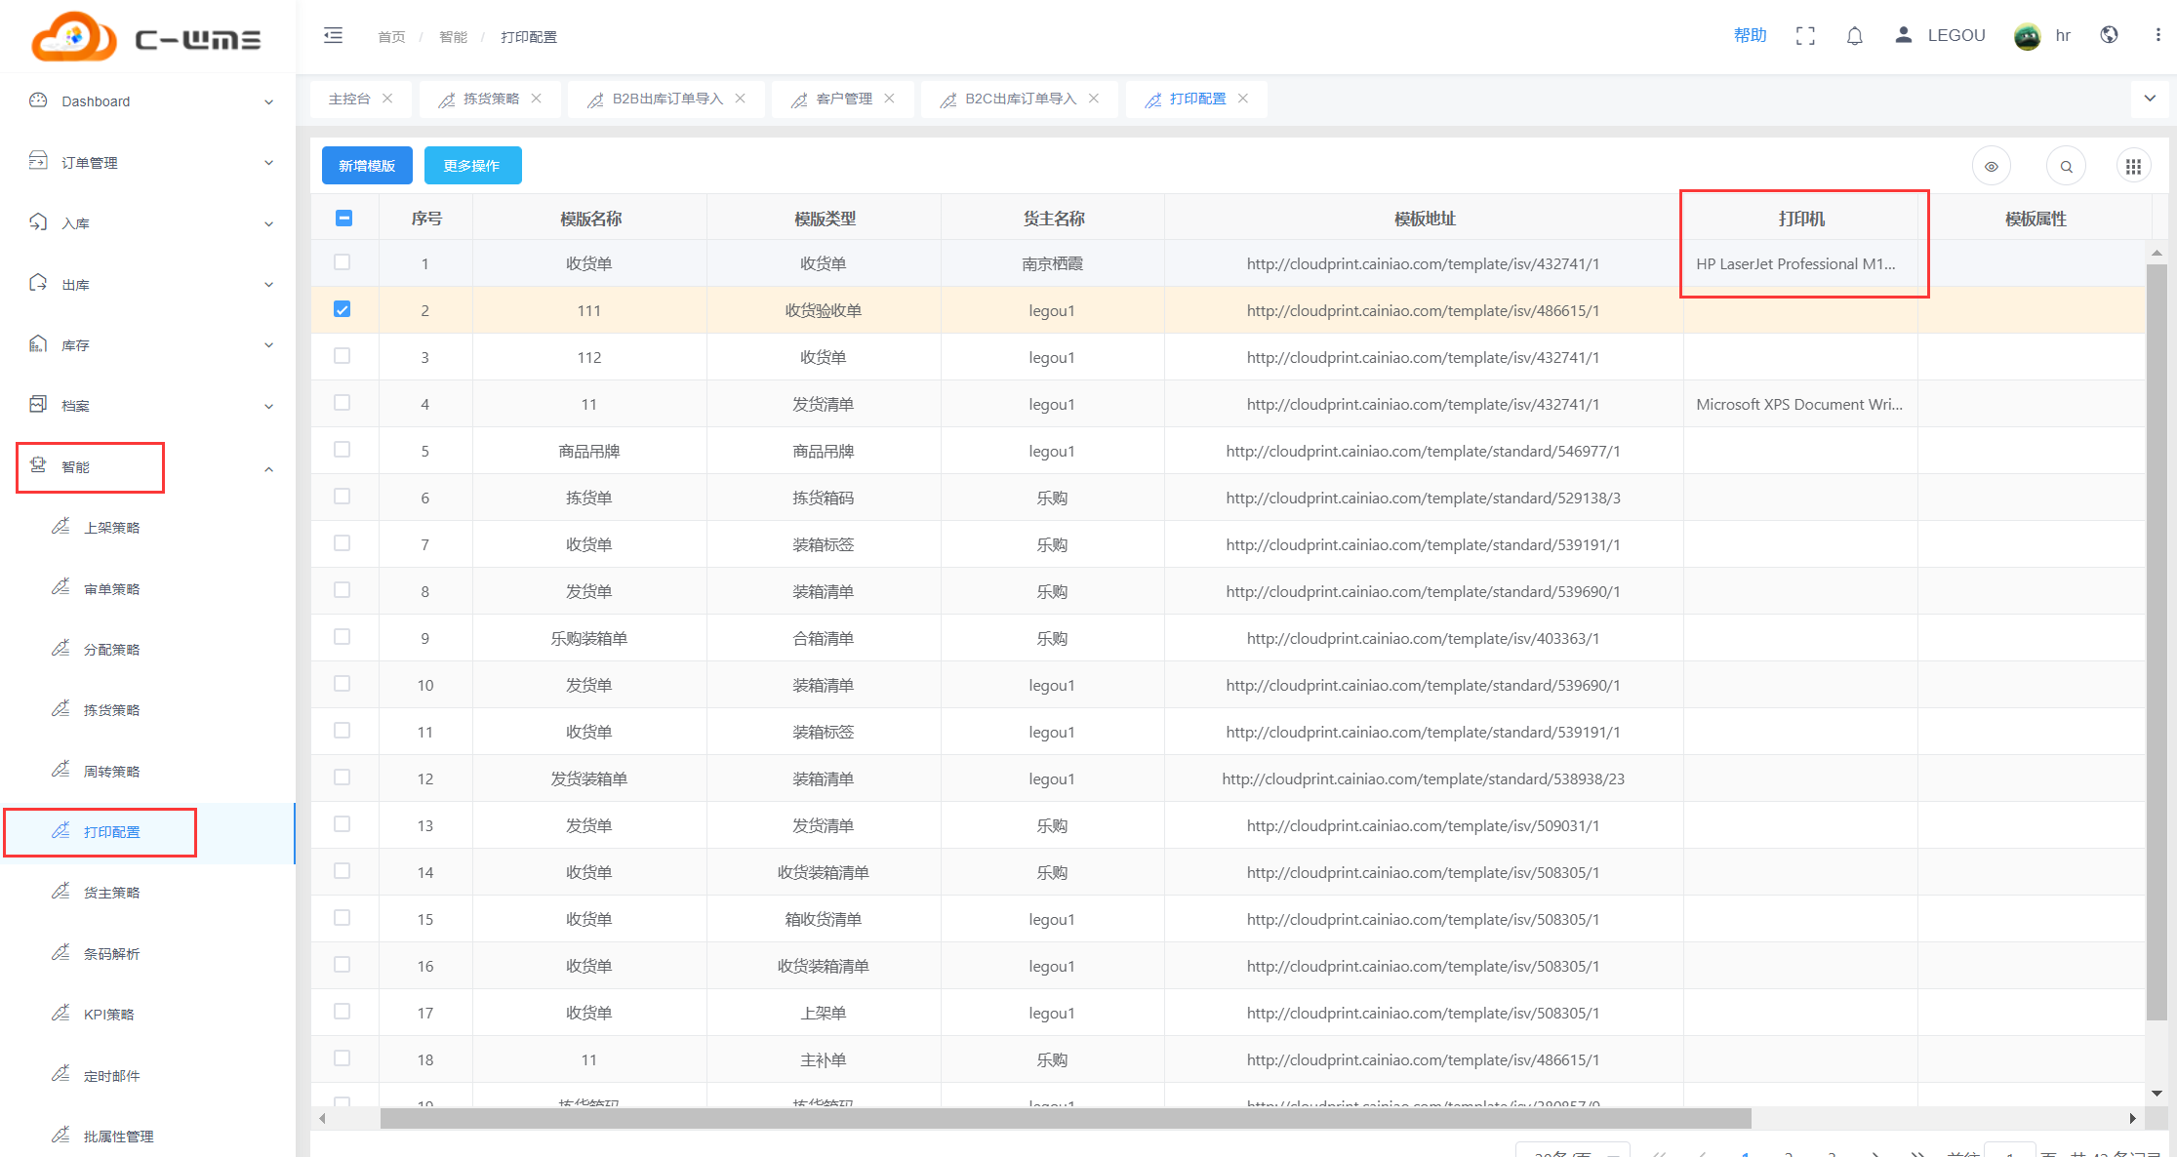Image resolution: width=2177 pixels, height=1157 pixels.
Task: Switch to the 主控台 tab
Action: pos(349,99)
